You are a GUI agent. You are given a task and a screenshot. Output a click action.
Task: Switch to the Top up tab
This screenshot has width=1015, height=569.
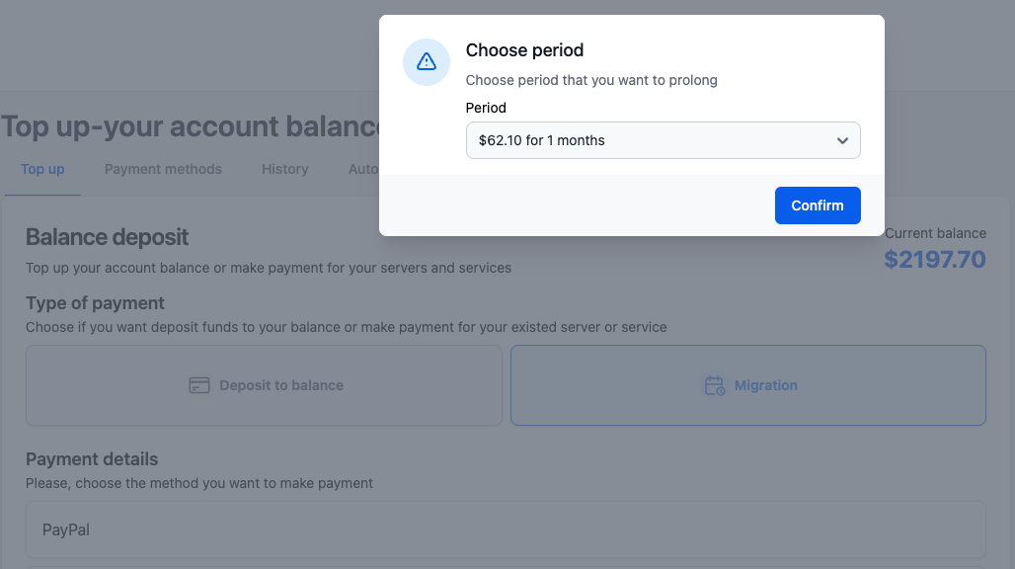click(x=42, y=169)
